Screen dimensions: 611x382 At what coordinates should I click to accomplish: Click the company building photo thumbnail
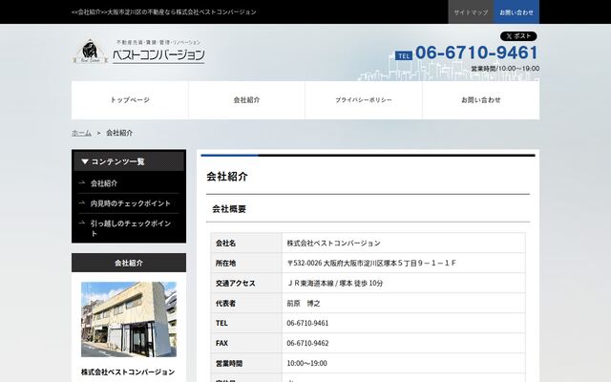coord(129,319)
